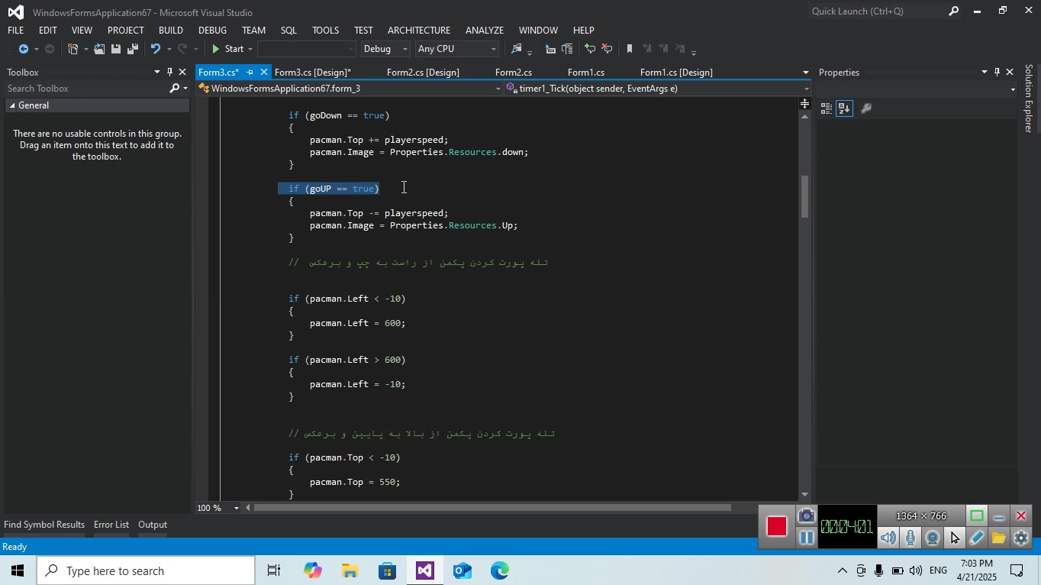Viewport: 1041px width, 585px height.
Task: Click the Save All toolbar icon
Action: point(132,49)
